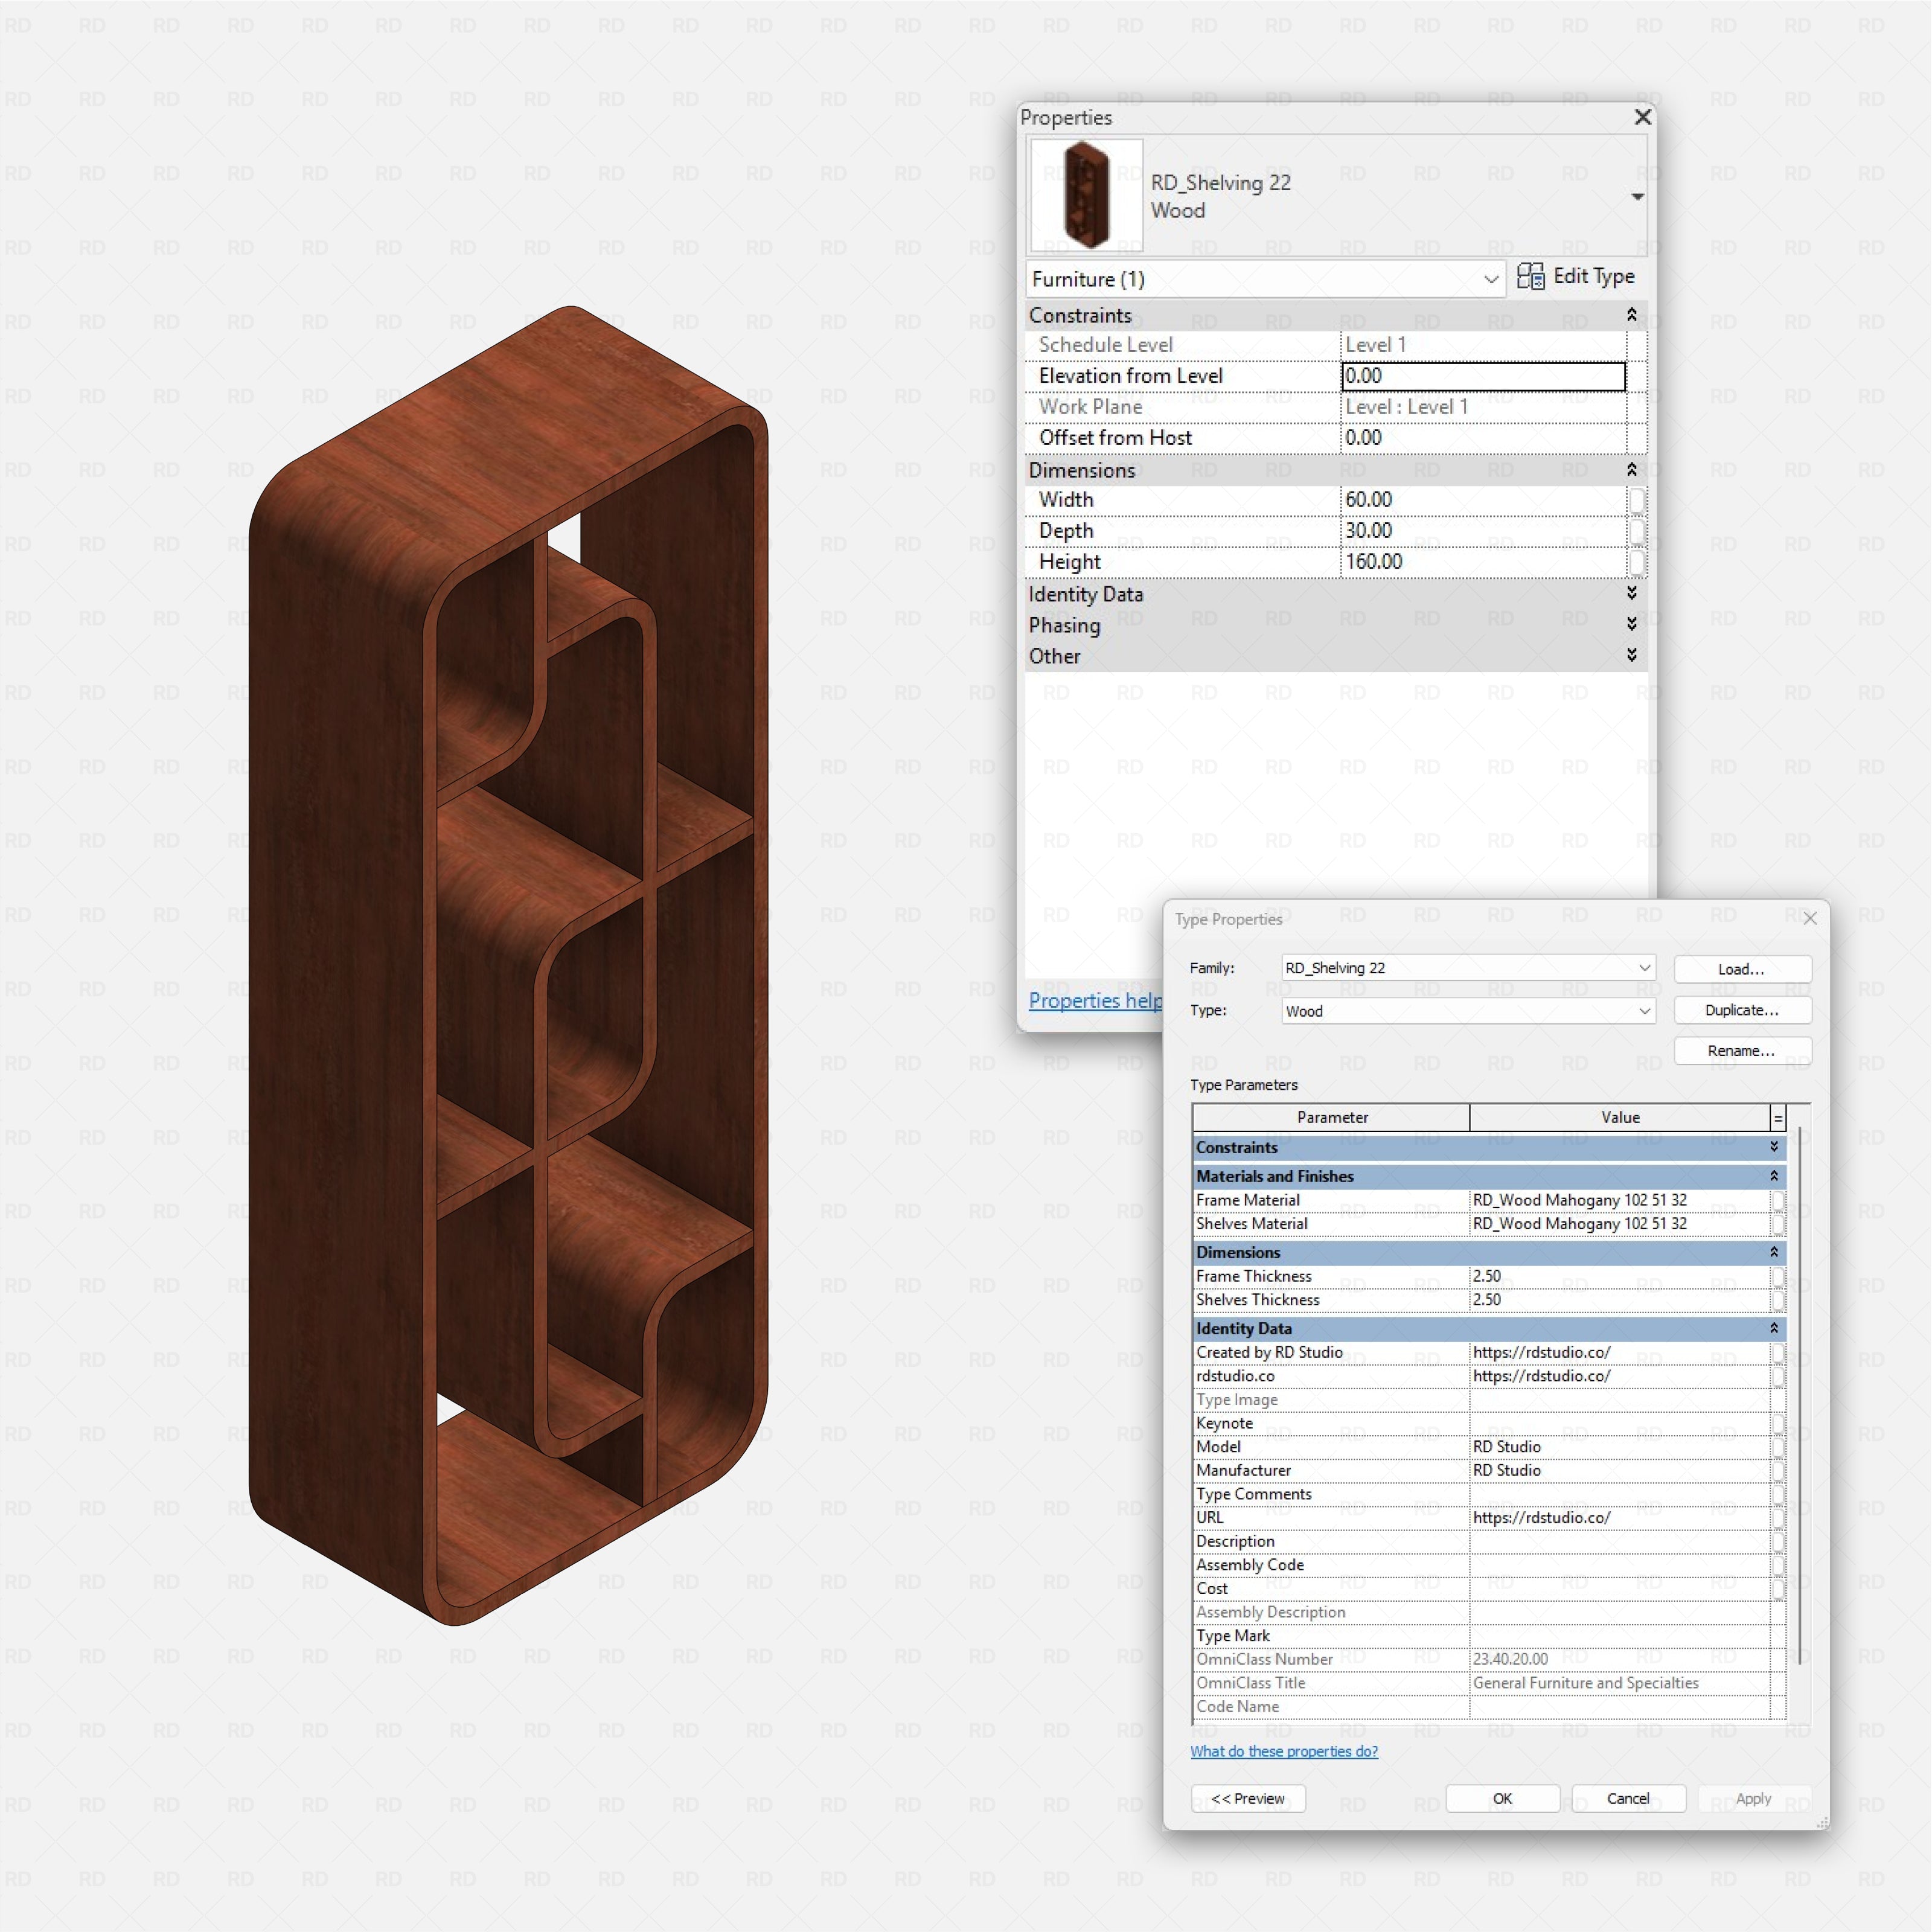Click the Width value 60.00
Image resolution: width=1932 pixels, height=1932 pixels.
click(x=1483, y=500)
